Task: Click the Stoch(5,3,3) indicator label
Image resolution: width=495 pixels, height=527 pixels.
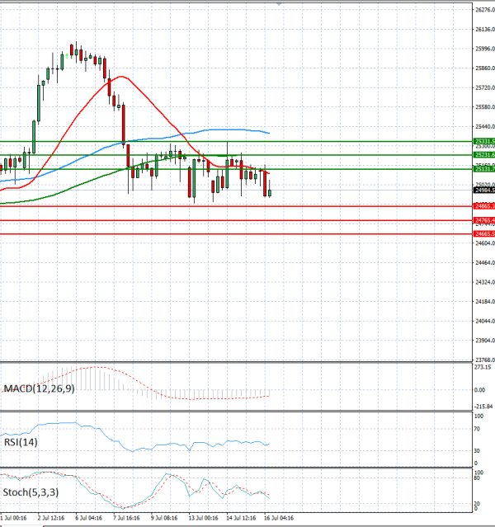Action: 31,492
